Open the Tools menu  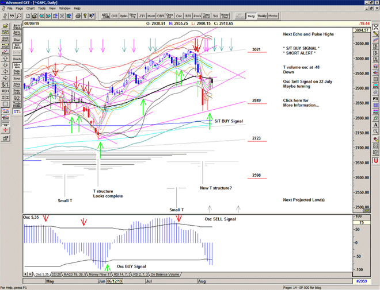[x=41, y=8]
